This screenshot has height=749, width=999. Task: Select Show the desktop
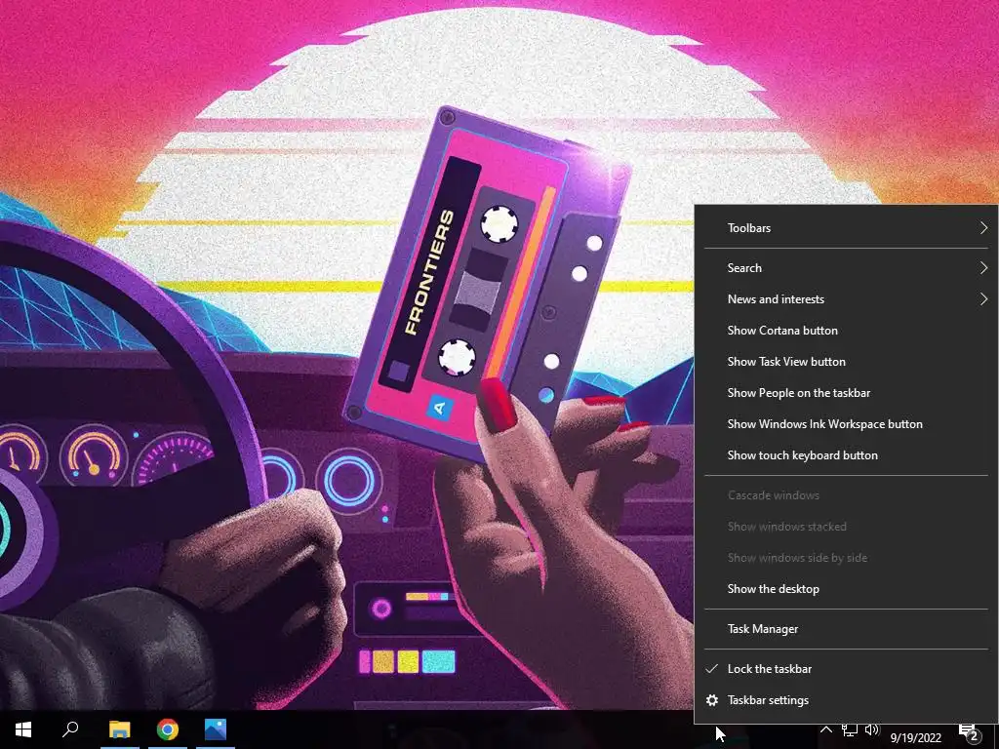click(x=846, y=589)
